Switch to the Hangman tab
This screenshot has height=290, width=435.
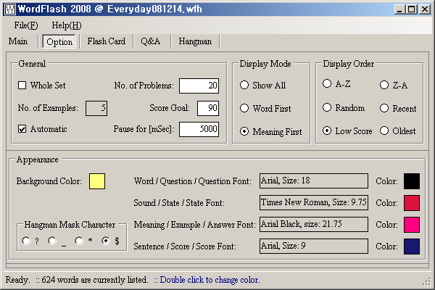click(195, 41)
